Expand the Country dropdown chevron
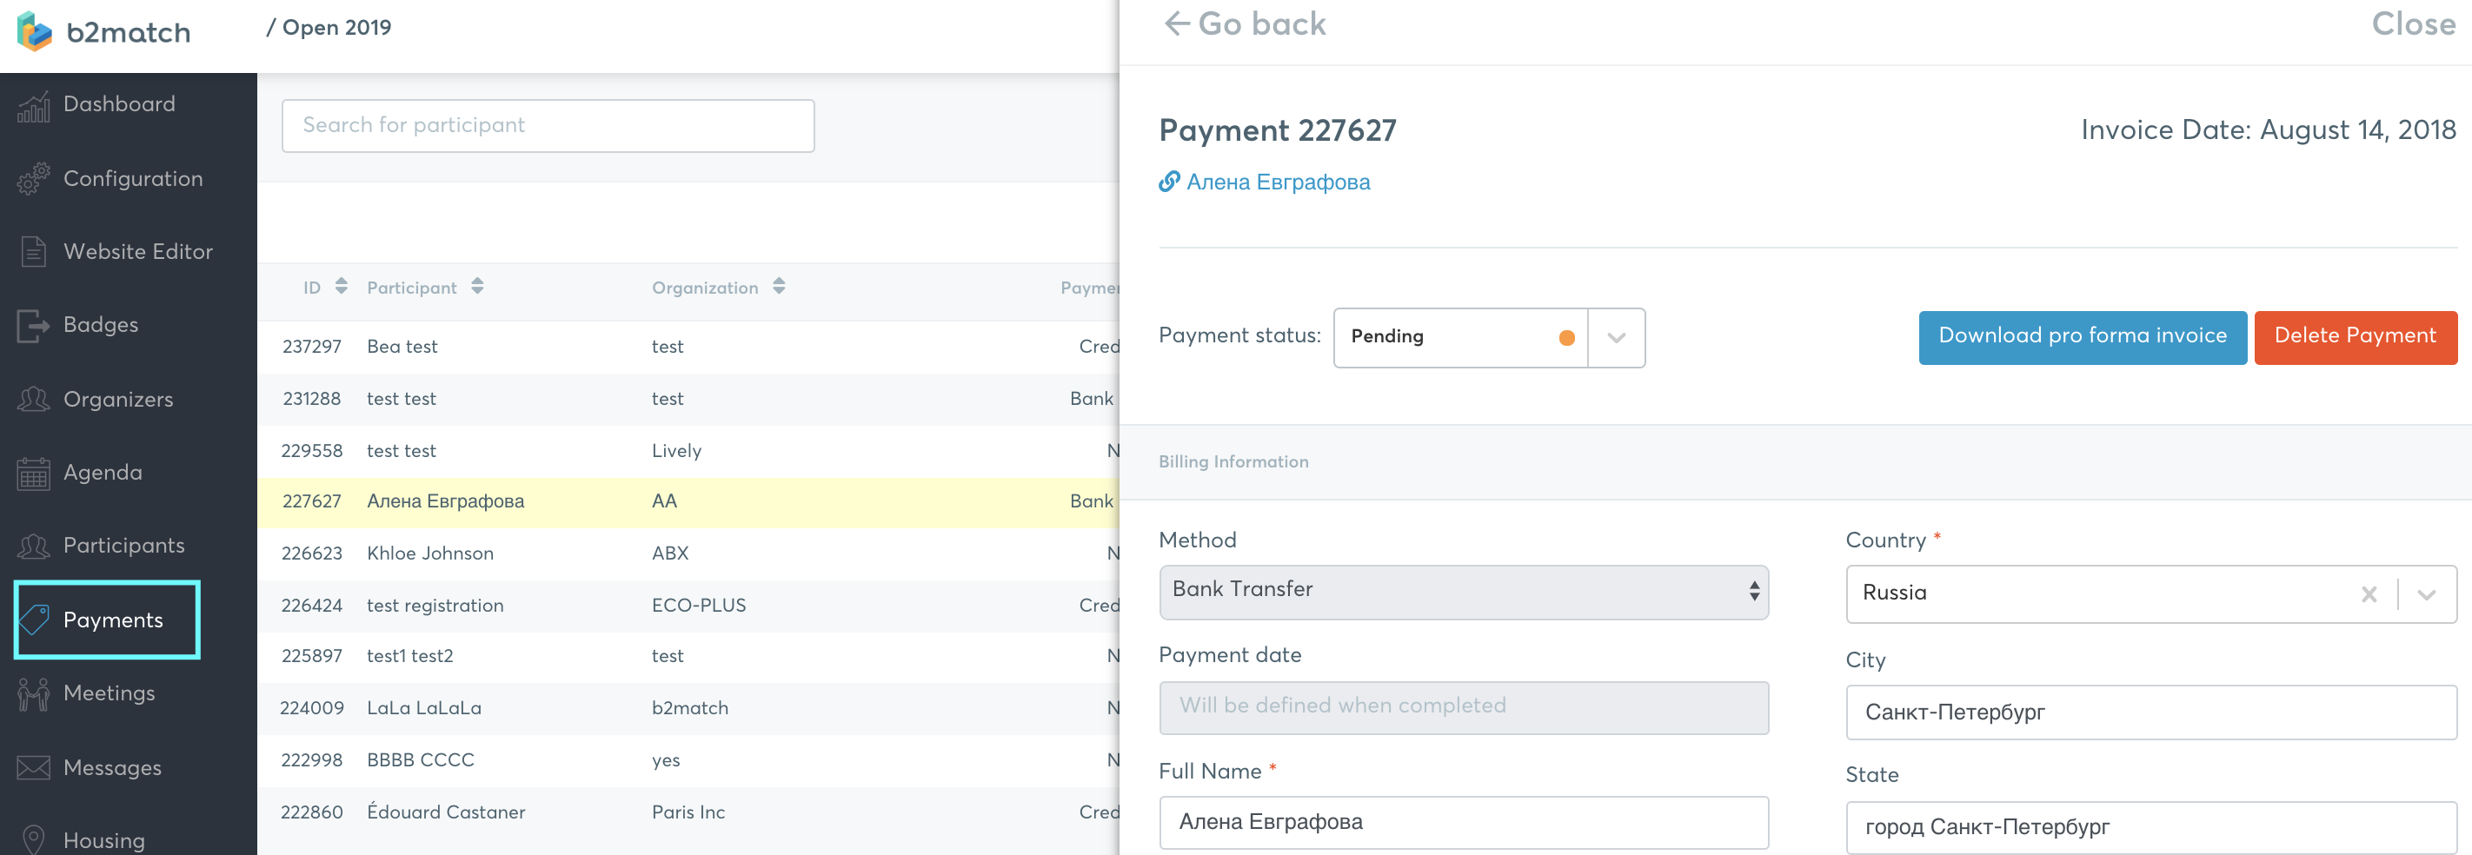Viewport: 2472px width, 855px height. pos(2427,595)
